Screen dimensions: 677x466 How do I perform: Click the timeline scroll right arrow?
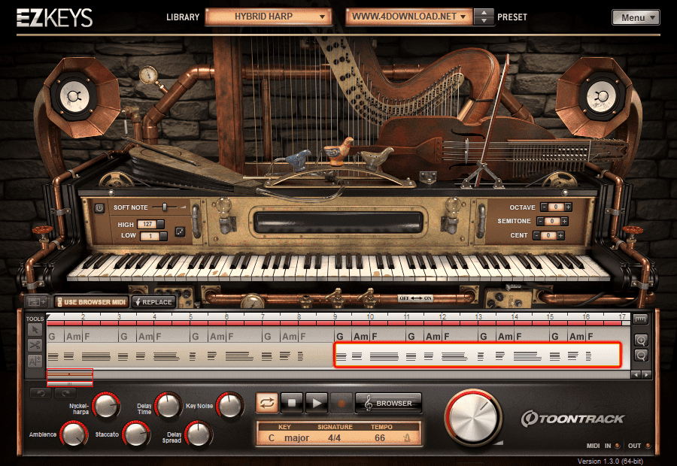tap(646, 375)
